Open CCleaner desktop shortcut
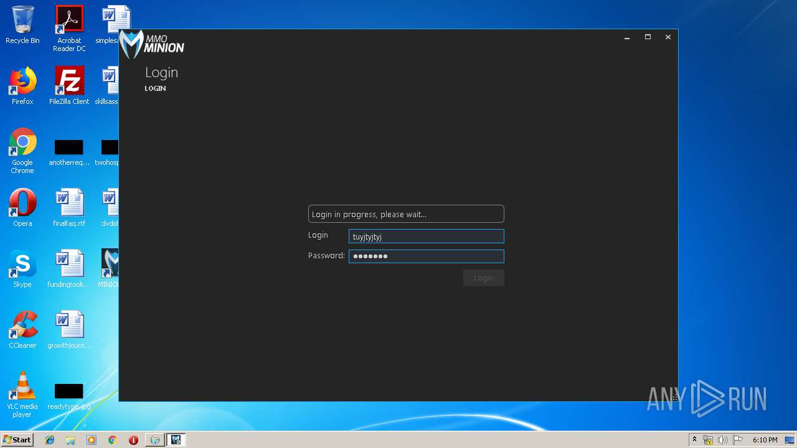797x448 pixels. 22,330
